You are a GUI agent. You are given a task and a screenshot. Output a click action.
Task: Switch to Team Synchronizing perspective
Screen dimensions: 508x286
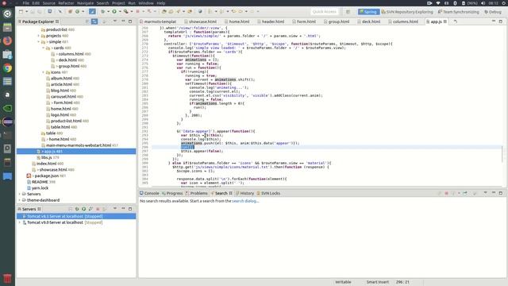[458, 12]
